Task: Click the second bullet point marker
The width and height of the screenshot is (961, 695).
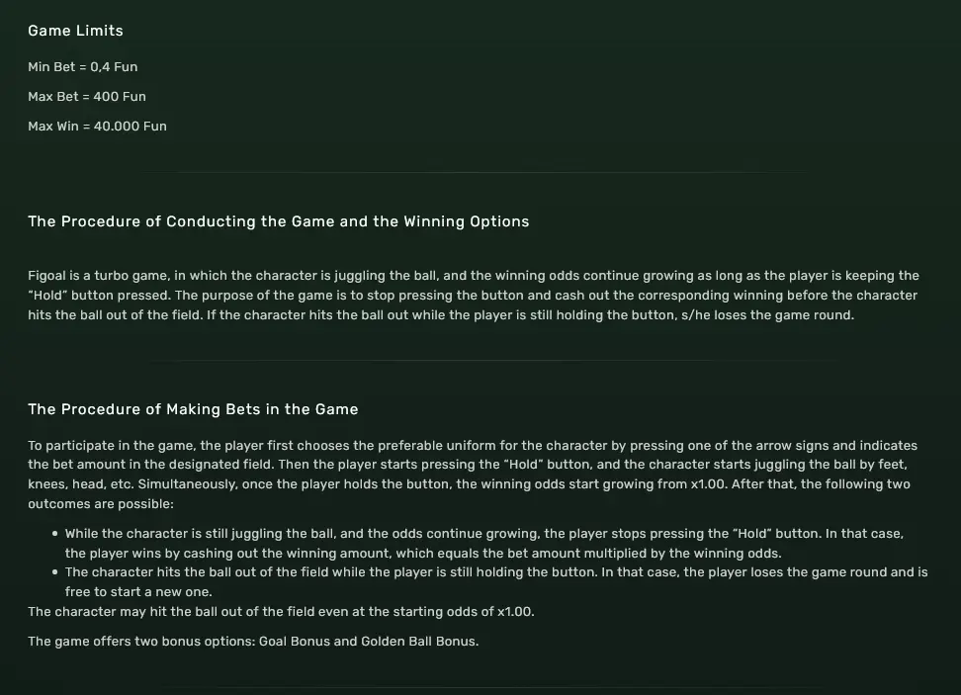Action: (x=55, y=572)
